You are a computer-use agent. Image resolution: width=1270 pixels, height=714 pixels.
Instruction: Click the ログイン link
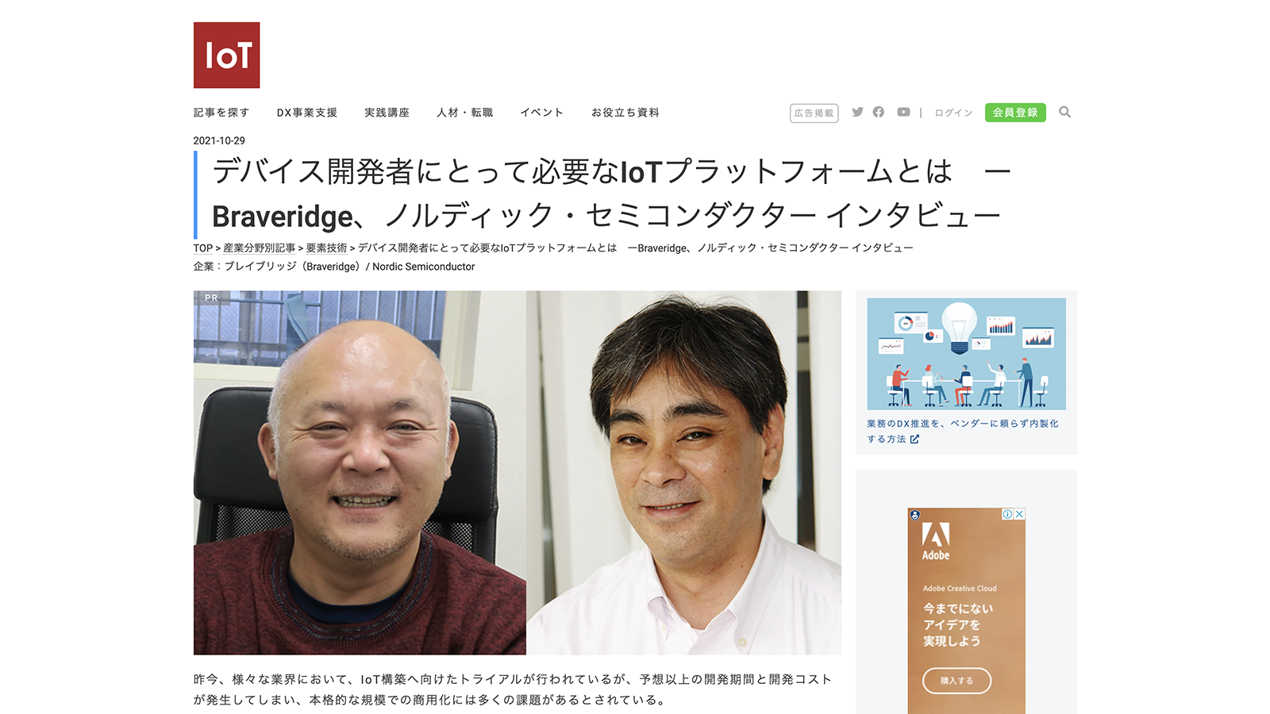tap(953, 113)
